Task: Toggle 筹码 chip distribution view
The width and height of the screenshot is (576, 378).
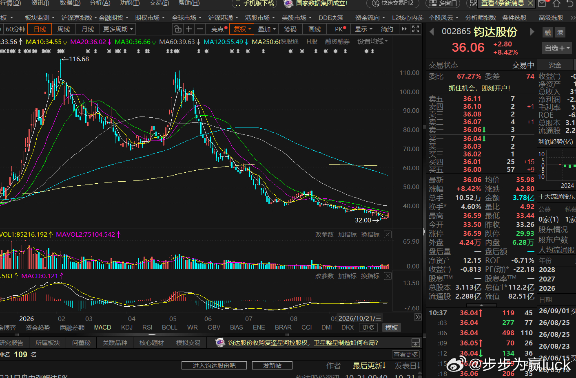Action: pos(290,29)
